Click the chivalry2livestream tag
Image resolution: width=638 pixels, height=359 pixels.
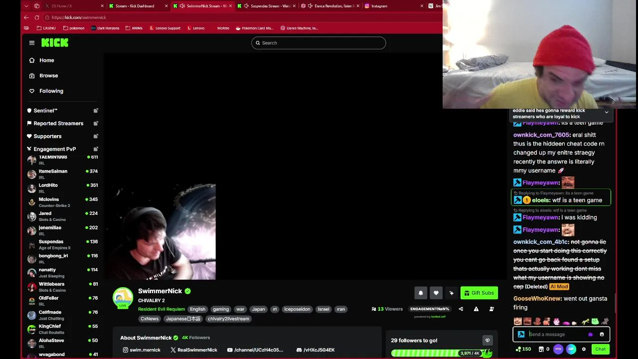(228, 319)
